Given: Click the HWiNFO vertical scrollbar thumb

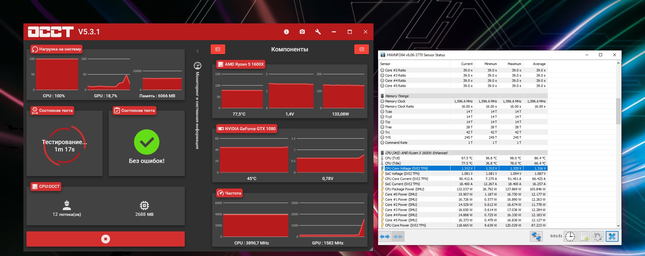Looking at the screenshot, I should 618,111.
